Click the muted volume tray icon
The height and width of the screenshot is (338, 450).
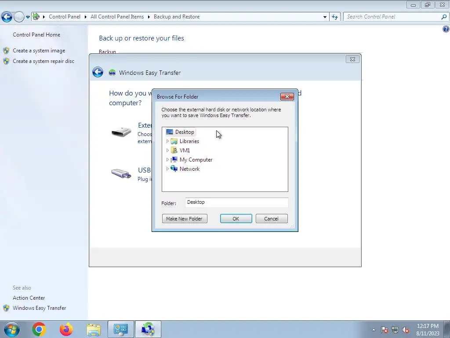[406, 330]
